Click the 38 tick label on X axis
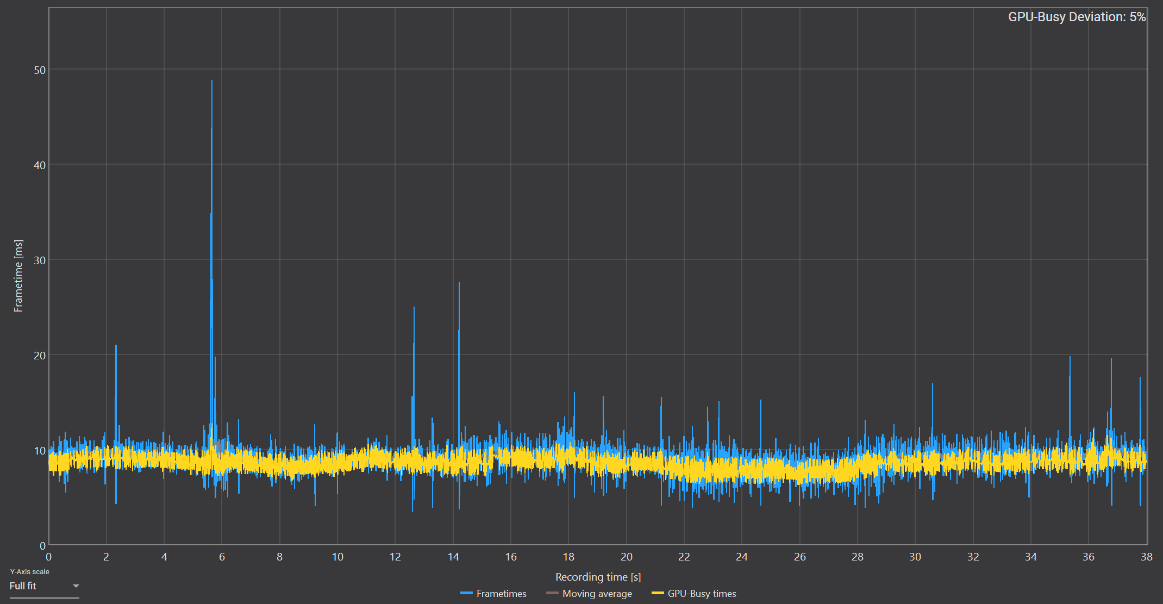 [x=1146, y=557]
